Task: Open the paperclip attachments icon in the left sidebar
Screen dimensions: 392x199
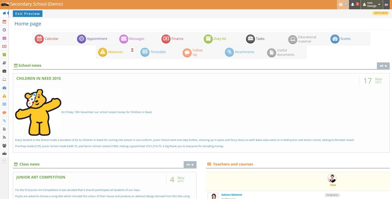Action: point(4,121)
